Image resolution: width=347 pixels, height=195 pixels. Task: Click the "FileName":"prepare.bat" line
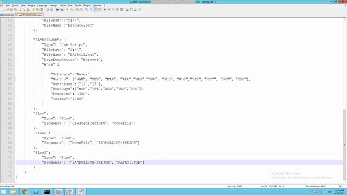coord(68,25)
